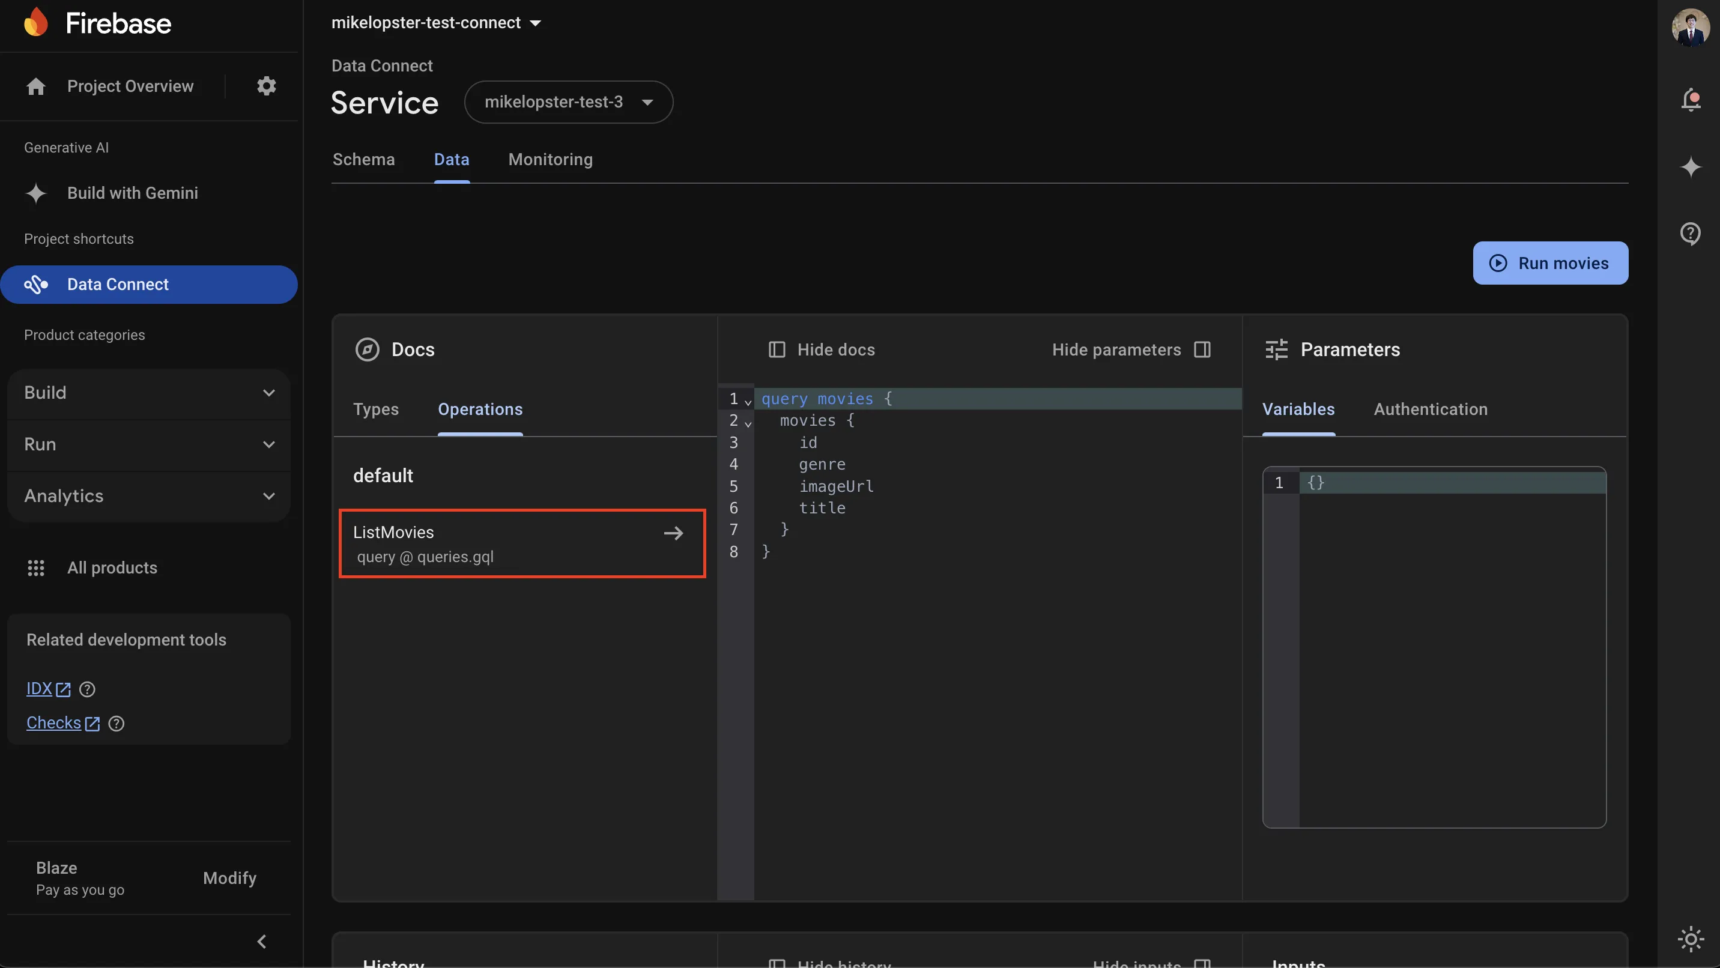Click the Data Connect sidebar icon
Viewport: 1720px width, 968px height.
tap(36, 285)
